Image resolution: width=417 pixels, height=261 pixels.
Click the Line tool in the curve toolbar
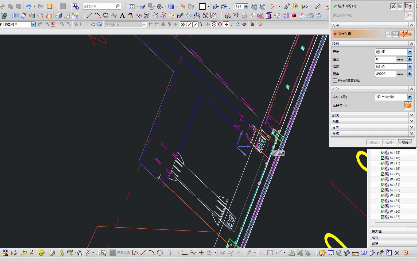coord(89,16)
